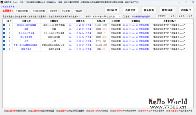Select streamer name 农村生活老陈 in name column
The width and height of the screenshot is (196, 115).
(26, 37)
